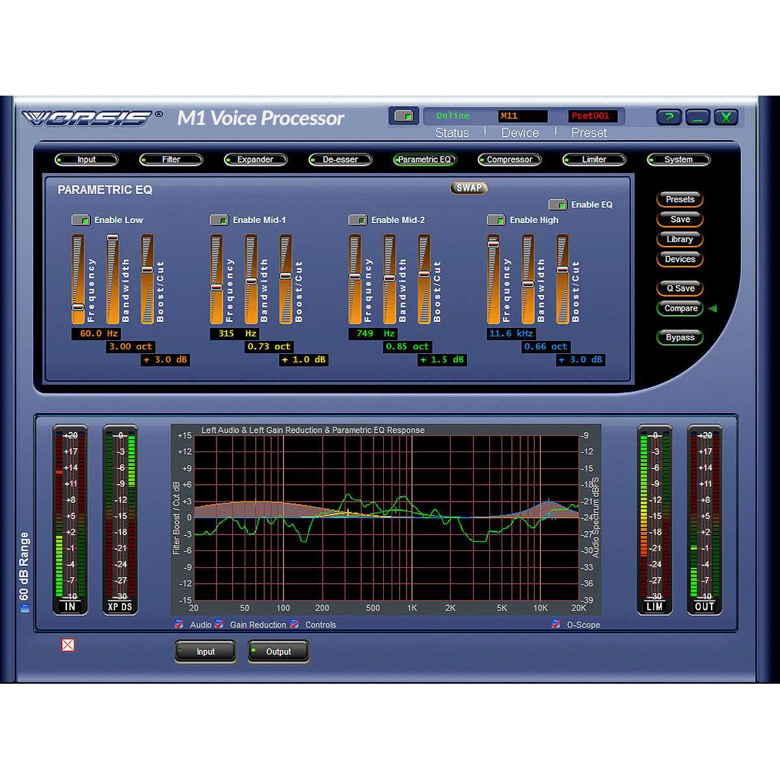Click the Mid-1 Frequency slider
This screenshot has height=780, width=780.
pos(217,279)
